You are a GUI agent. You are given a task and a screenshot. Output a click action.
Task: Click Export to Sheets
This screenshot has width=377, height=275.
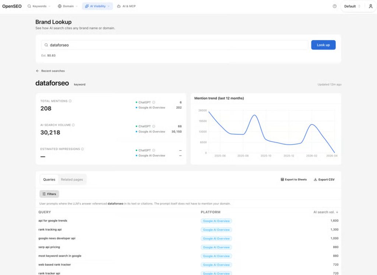tap(293, 179)
